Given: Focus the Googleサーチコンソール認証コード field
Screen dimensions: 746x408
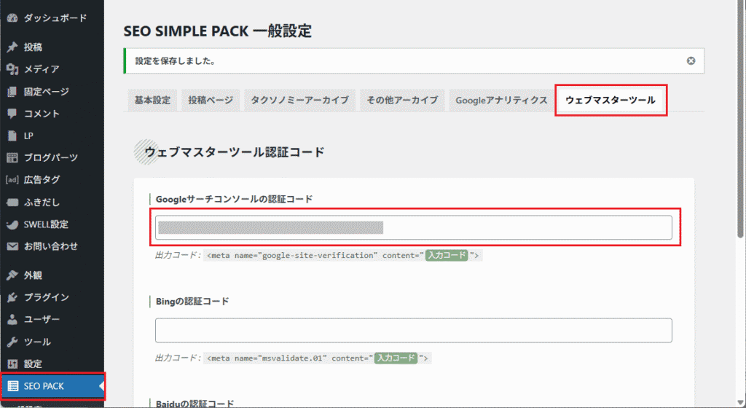Looking at the screenshot, I should [x=414, y=227].
